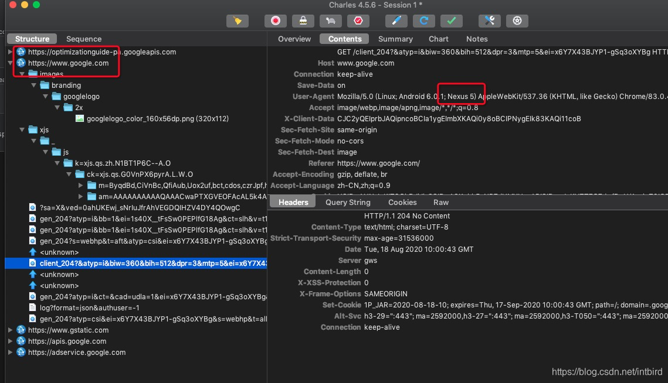Collapse the ck=xjs.qs folder
Screen dimensions: 668x383
(69, 174)
